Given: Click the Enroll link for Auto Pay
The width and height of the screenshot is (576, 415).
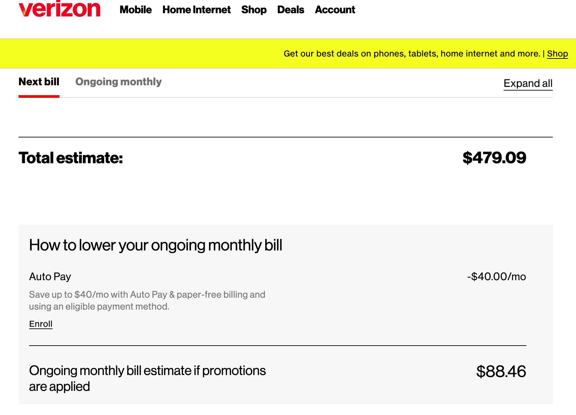Looking at the screenshot, I should (41, 324).
